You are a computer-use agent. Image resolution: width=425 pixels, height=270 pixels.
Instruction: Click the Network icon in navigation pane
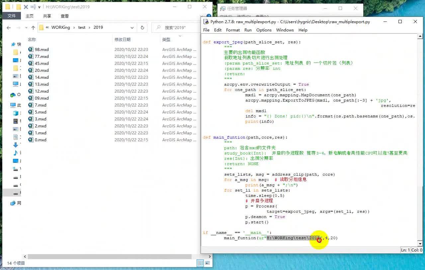[x=13, y=203]
